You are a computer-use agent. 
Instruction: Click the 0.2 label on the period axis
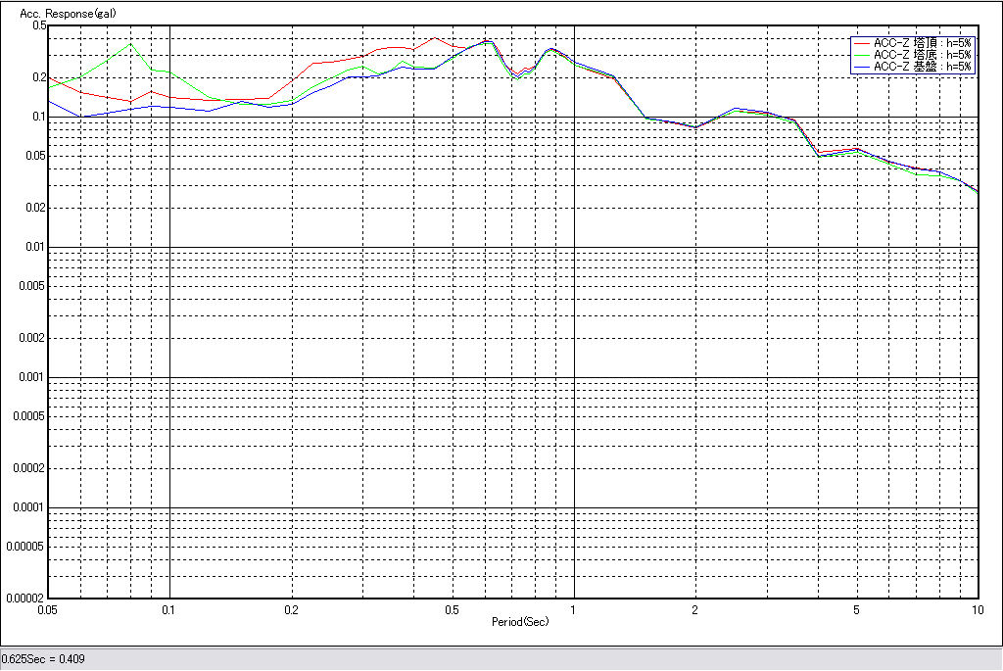click(291, 609)
